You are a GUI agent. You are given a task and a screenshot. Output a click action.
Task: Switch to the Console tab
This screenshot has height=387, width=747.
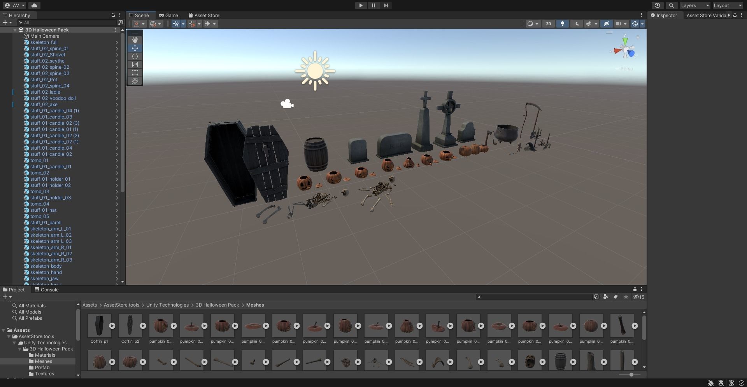(47, 290)
